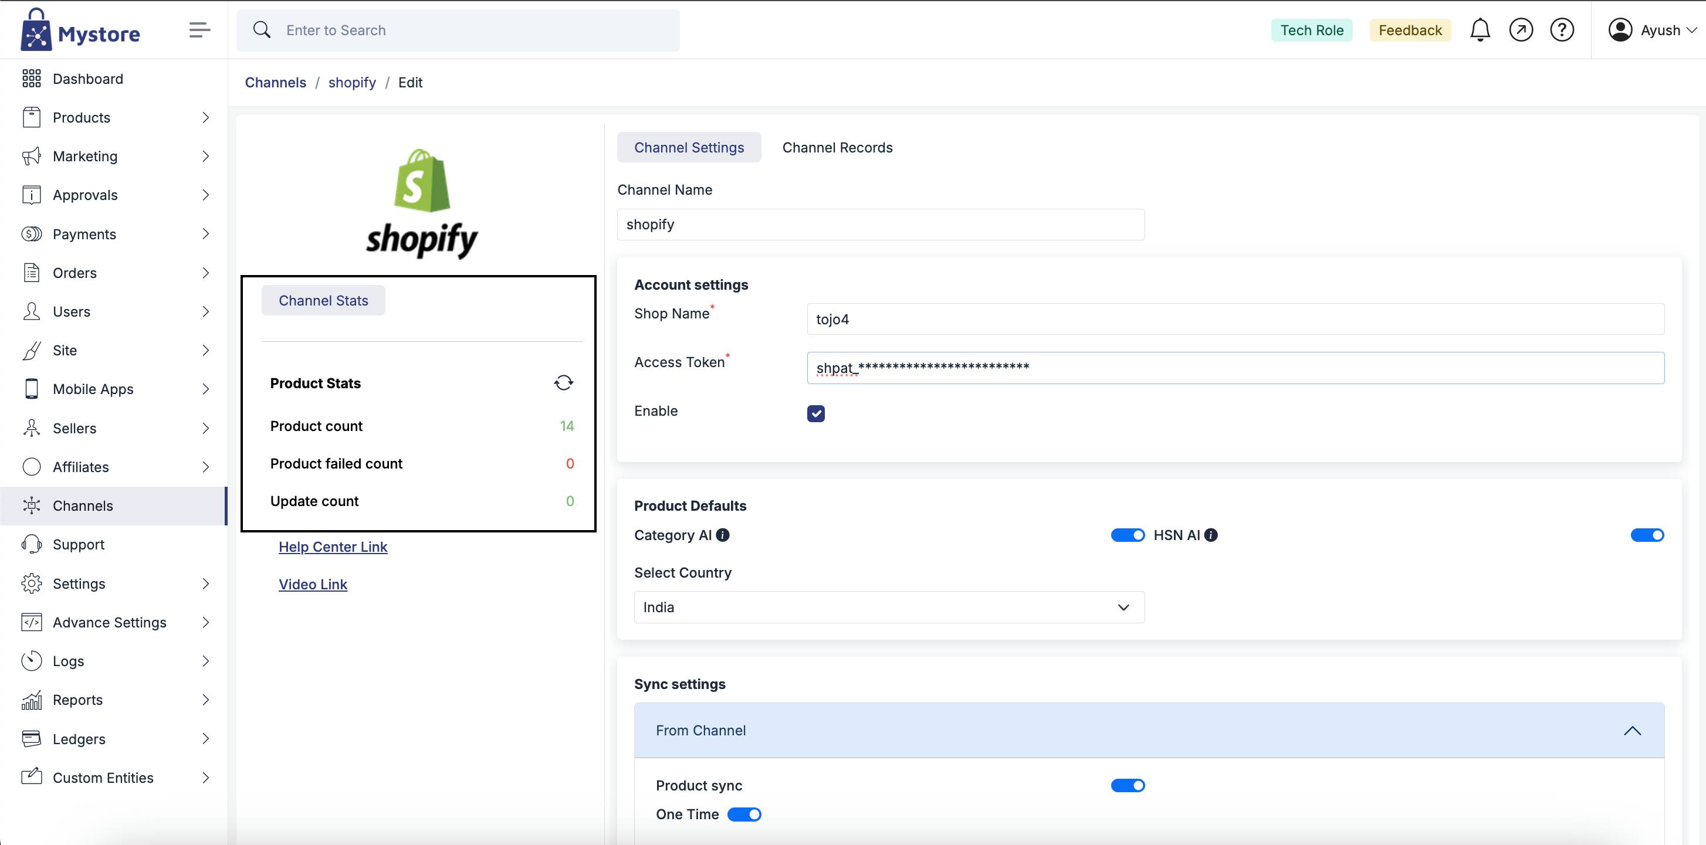The width and height of the screenshot is (1706, 845).
Task: Click the help question mark icon
Action: [1562, 30]
